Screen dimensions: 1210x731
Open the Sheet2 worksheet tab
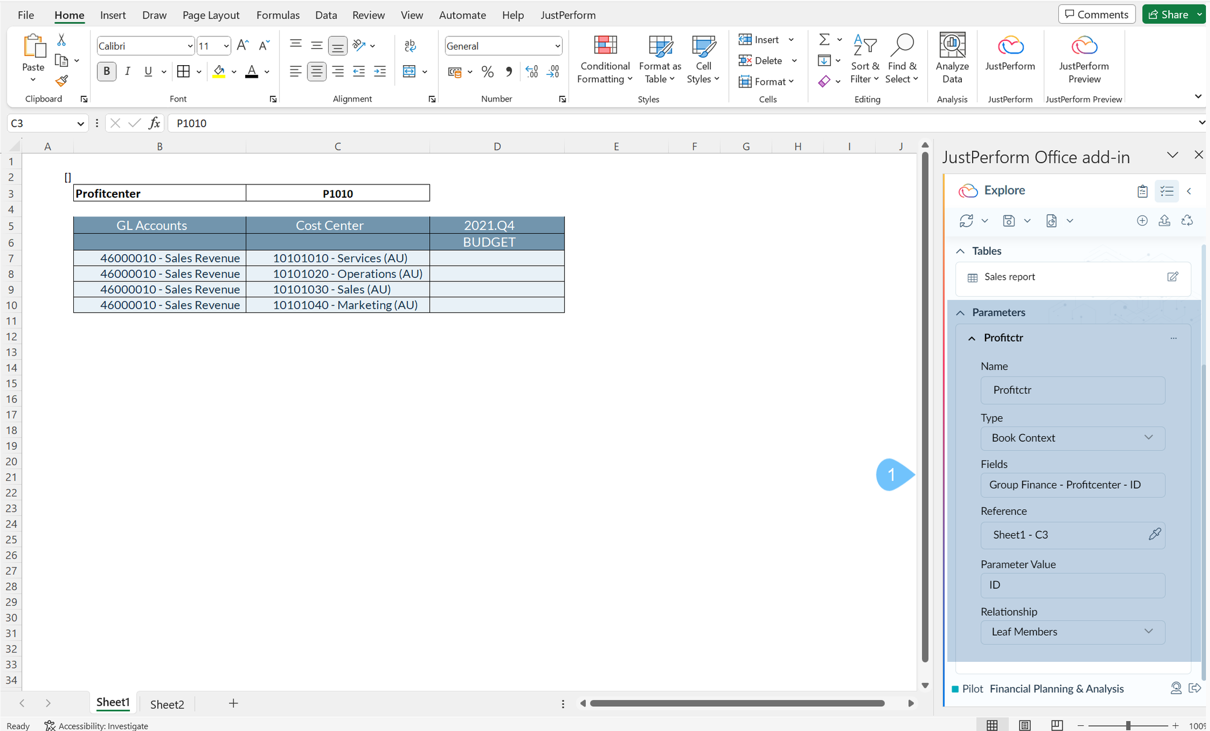pyautogui.click(x=167, y=703)
